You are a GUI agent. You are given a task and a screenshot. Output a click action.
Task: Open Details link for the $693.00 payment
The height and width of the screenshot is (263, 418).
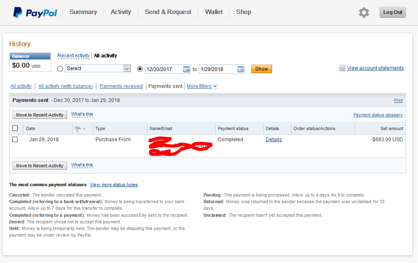tap(274, 140)
